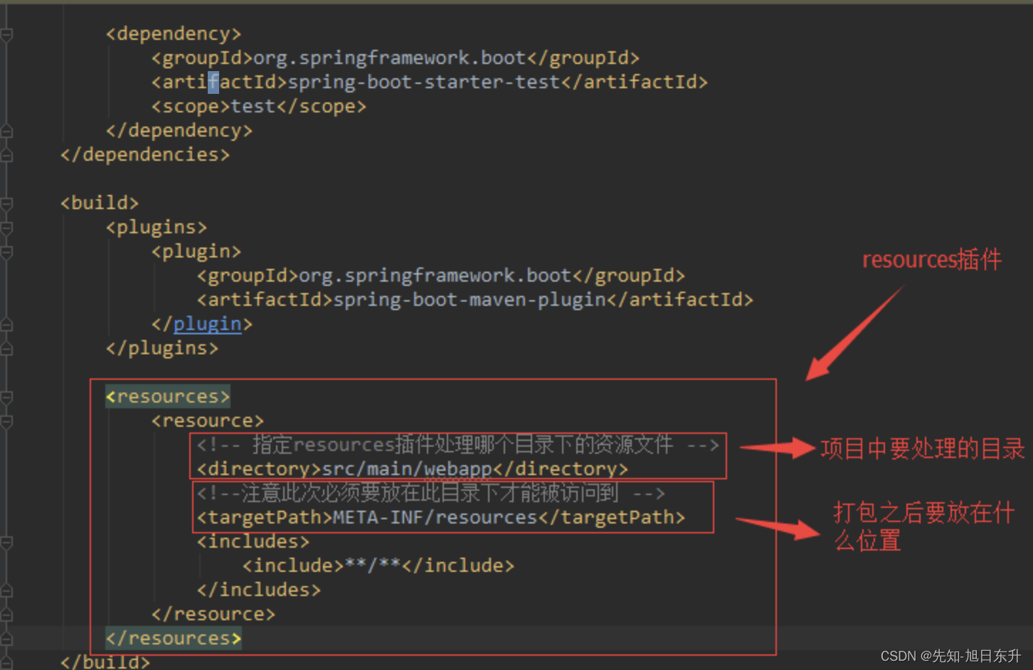Click groupId line inside the dependency block
The height and width of the screenshot is (670, 1033).
(x=396, y=58)
